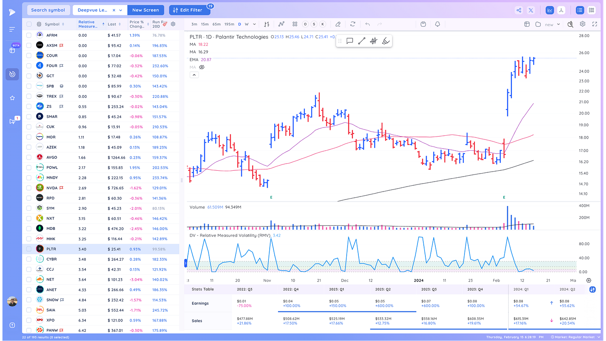The width and height of the screenshot is (606, 341).
Task: Click the Search symbol field
Action: 48,10
